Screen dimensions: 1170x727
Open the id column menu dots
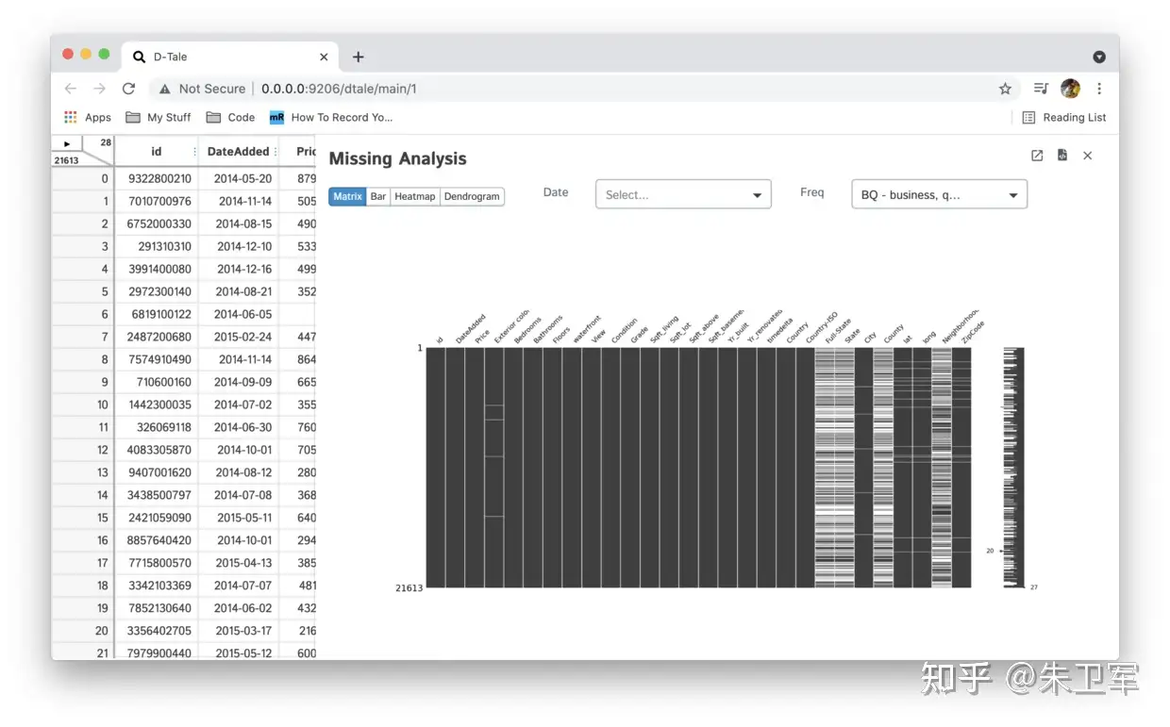click(x=194, y=152)
